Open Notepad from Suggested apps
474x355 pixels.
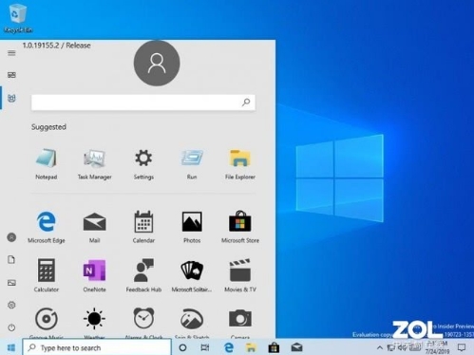tap(47, 164)
